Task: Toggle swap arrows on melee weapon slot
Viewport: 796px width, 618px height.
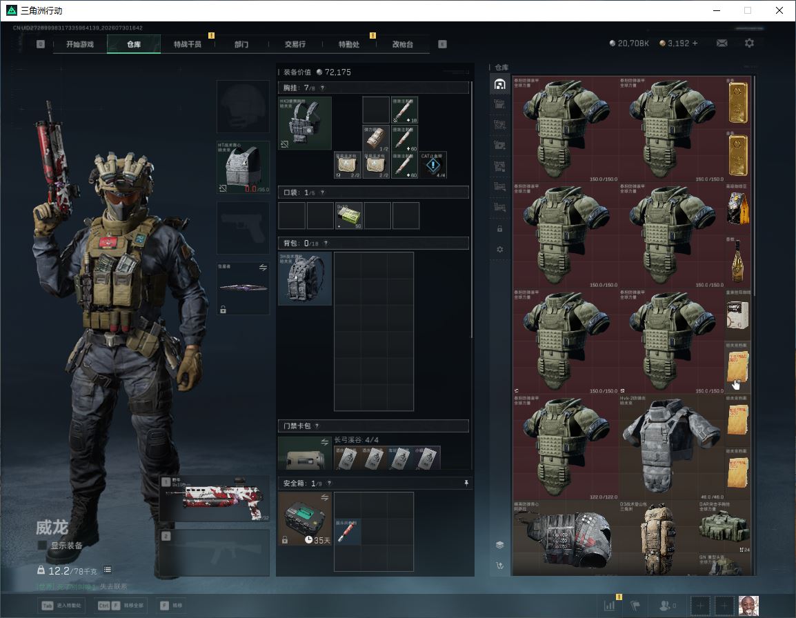Action: coord(263,268)
